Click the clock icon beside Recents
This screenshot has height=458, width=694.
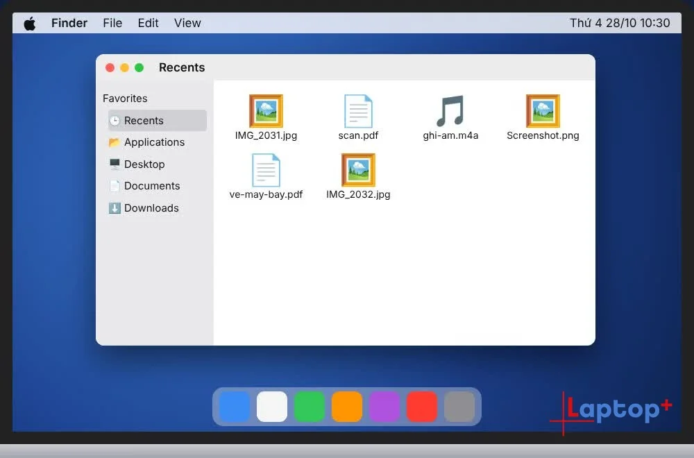click(x=115, y=120)
